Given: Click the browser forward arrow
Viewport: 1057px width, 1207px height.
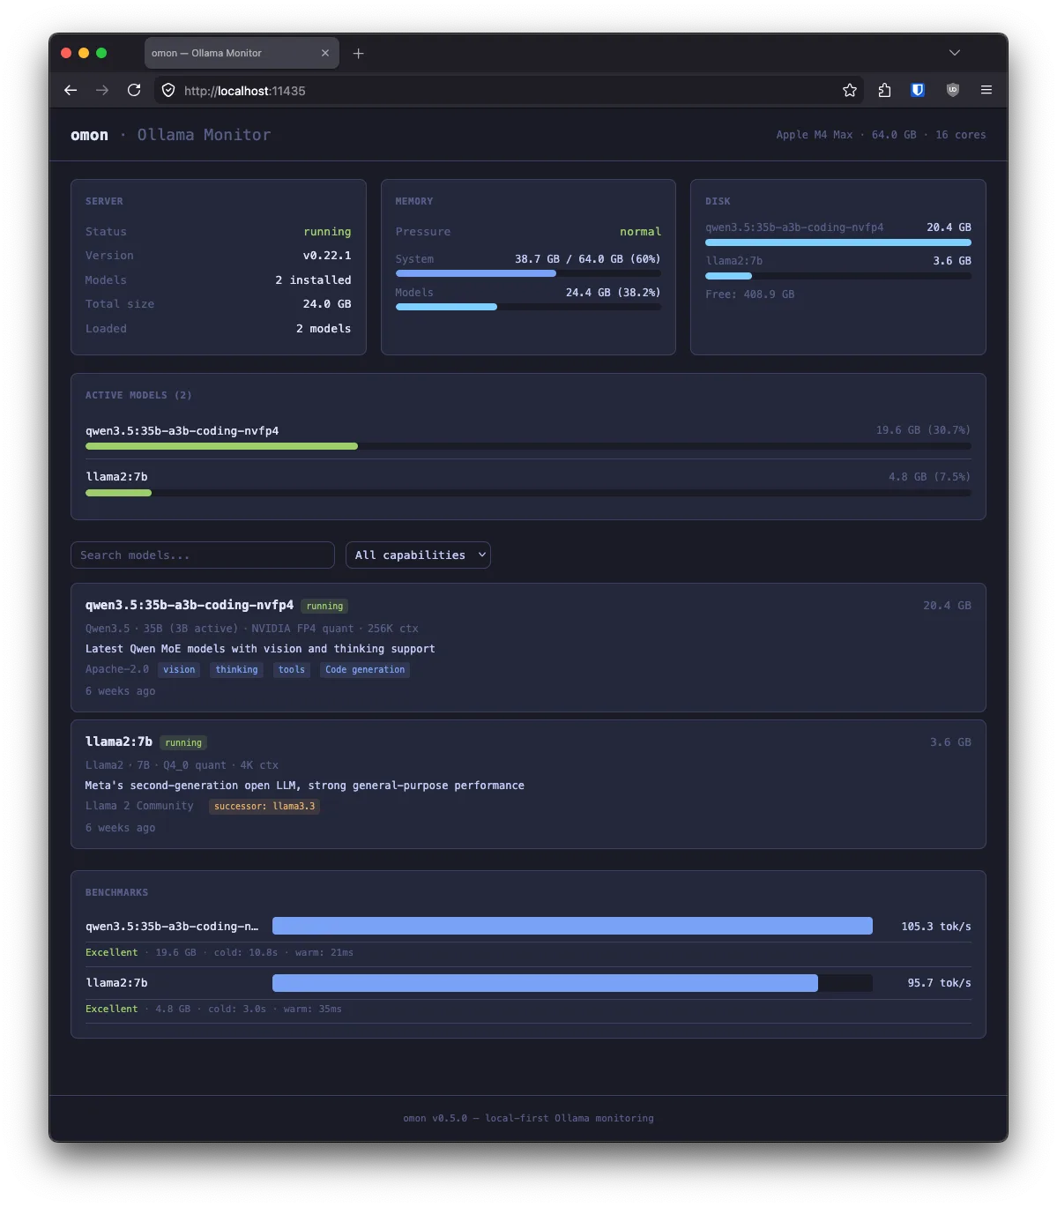Looking at the screenshot, I should [x=102, y=90].
